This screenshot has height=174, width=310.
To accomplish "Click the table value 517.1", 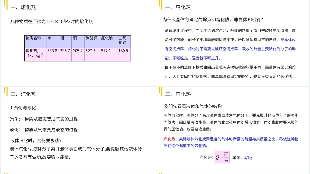I will (x=106, y=51).
